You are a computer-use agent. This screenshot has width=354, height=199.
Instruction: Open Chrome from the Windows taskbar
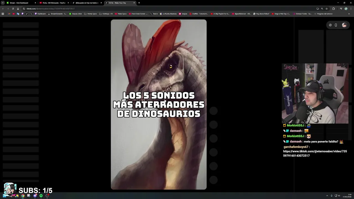[x=23, y=196]
